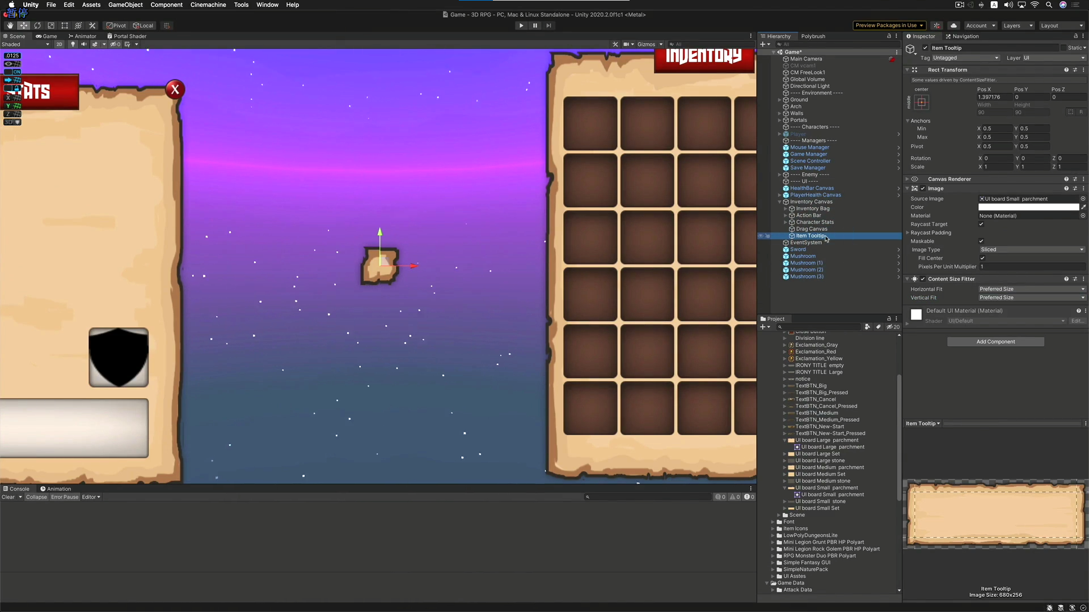Toggle the Fill Center checkbox
This screenshot has width=1089, height=612.
[x=982, y=258]
